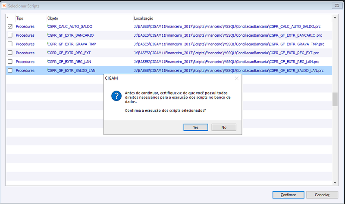Tick the CGPR_GF_EXTR_BANCARIO checkbox
The image size is (345, 204).
(10, 35)
